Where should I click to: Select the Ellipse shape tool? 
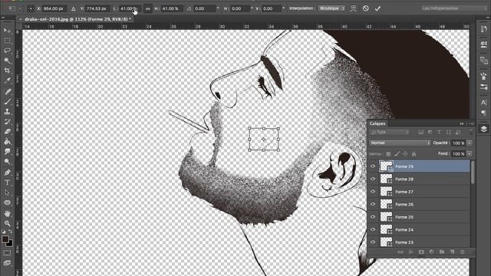pyautogui.click(x=7, y=202)
